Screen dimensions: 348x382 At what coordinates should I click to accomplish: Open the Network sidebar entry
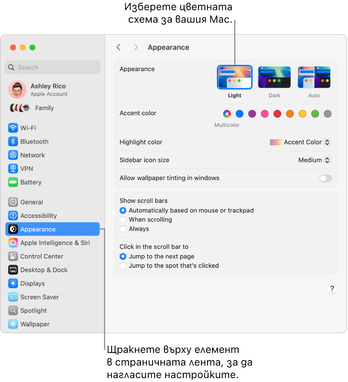[52, 155]
